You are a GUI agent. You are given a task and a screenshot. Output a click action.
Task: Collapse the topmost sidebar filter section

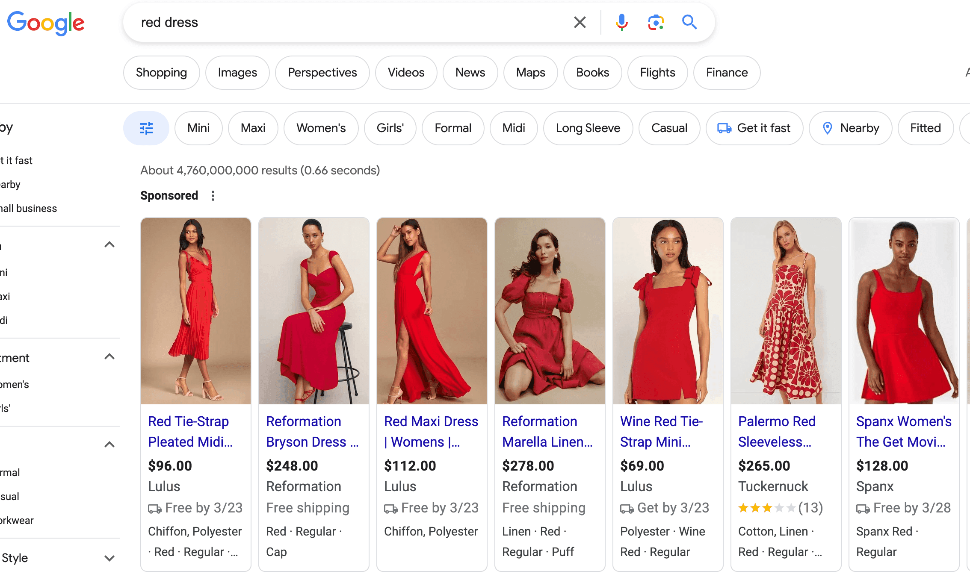109,244
